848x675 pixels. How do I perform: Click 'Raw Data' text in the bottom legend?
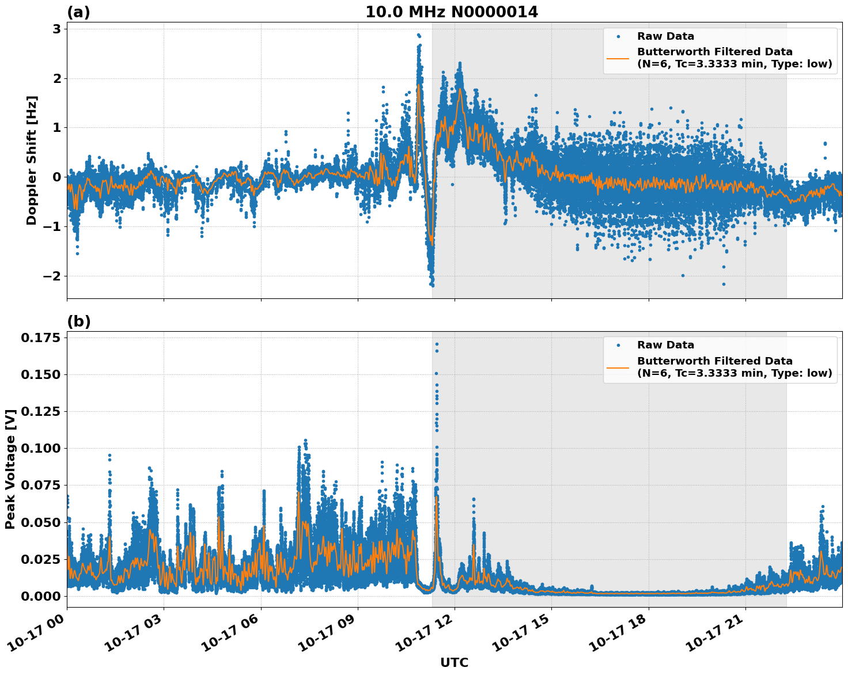point(665,346)
